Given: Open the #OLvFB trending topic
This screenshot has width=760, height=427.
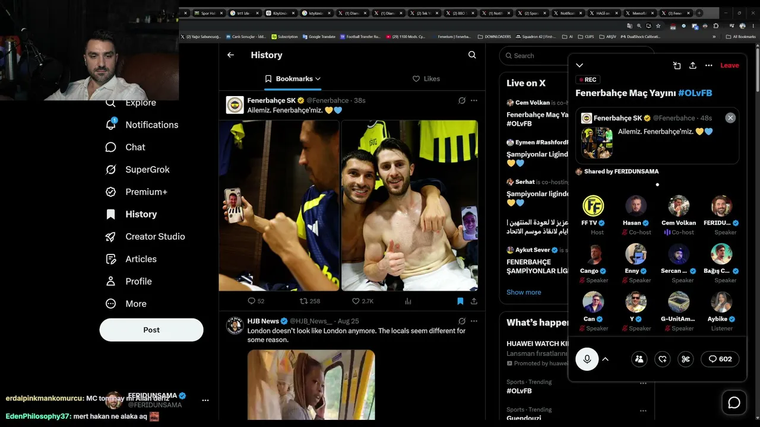Looking at the screenshot, I should click(520, 391).
